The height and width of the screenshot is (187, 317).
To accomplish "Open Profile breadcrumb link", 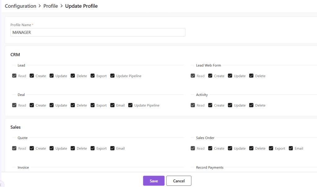I will [x=50, y=6].
